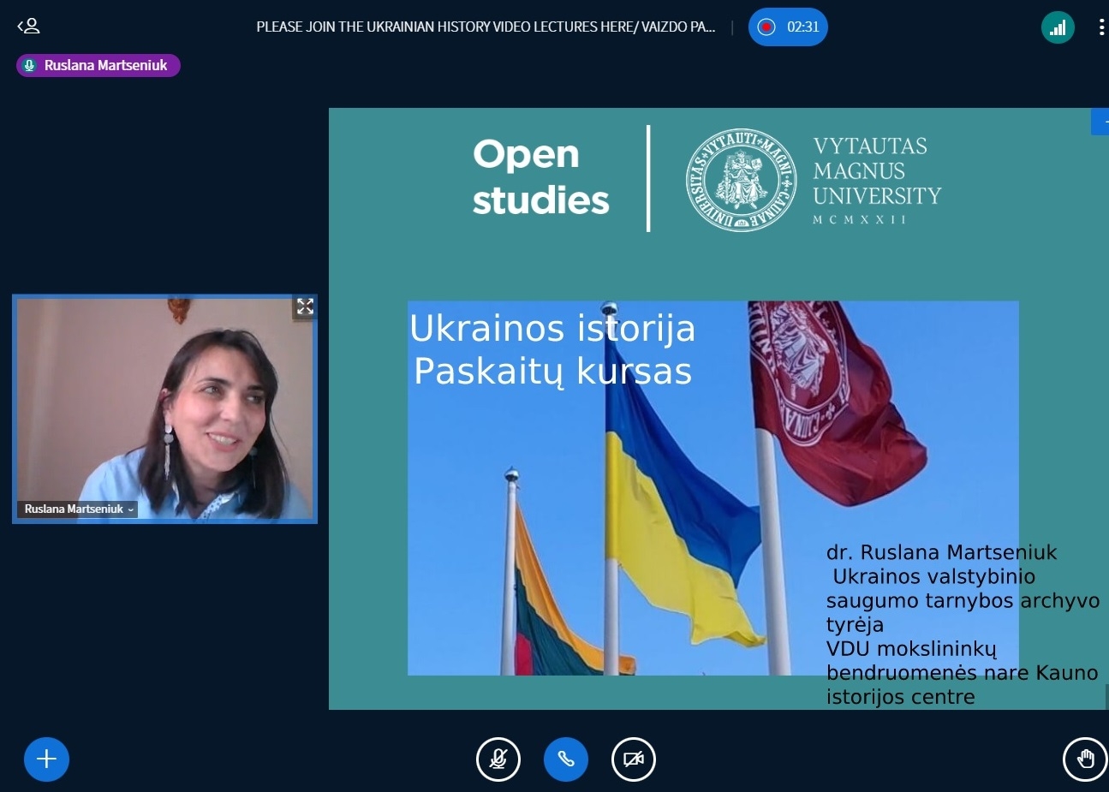
Task: Raise hand using the hand icon
Action: tap(1085, 759)
